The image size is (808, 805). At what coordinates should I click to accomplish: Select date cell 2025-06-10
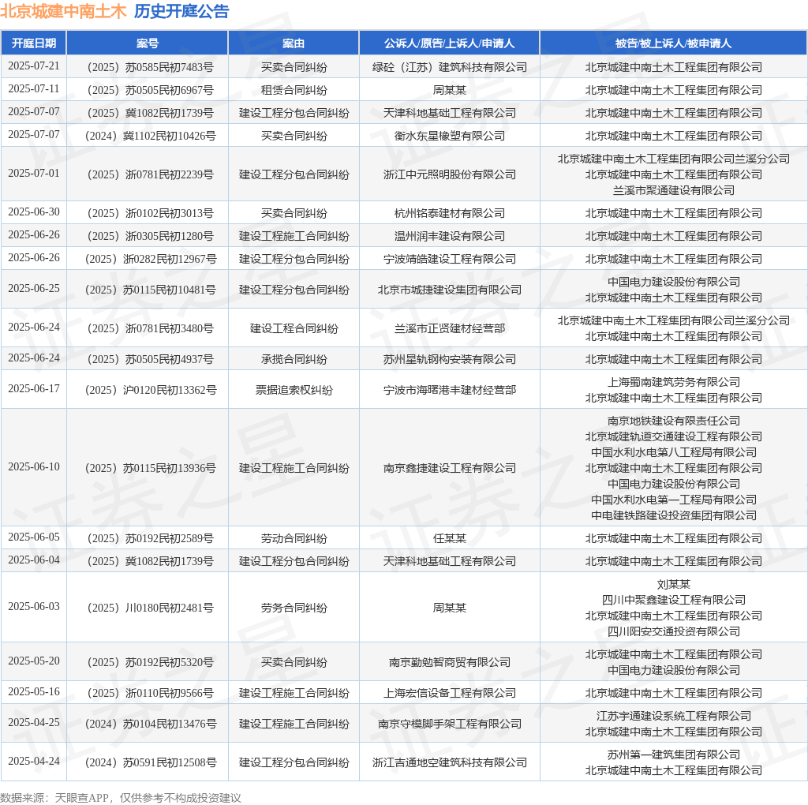34,467
